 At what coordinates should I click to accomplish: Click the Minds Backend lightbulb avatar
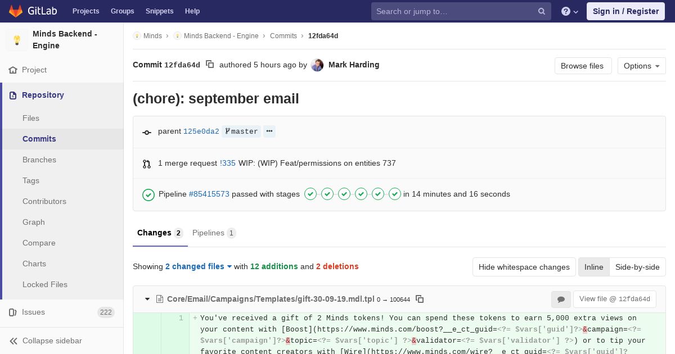pos(17,40)
